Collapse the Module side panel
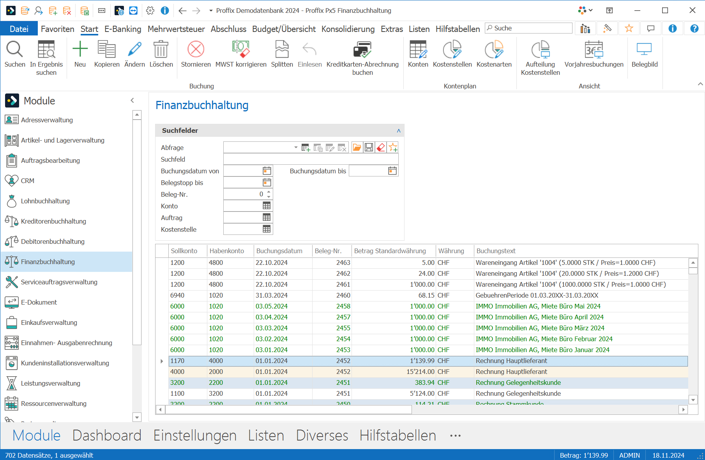The width and height of the screenshot is (705, 460). [133, 100]
